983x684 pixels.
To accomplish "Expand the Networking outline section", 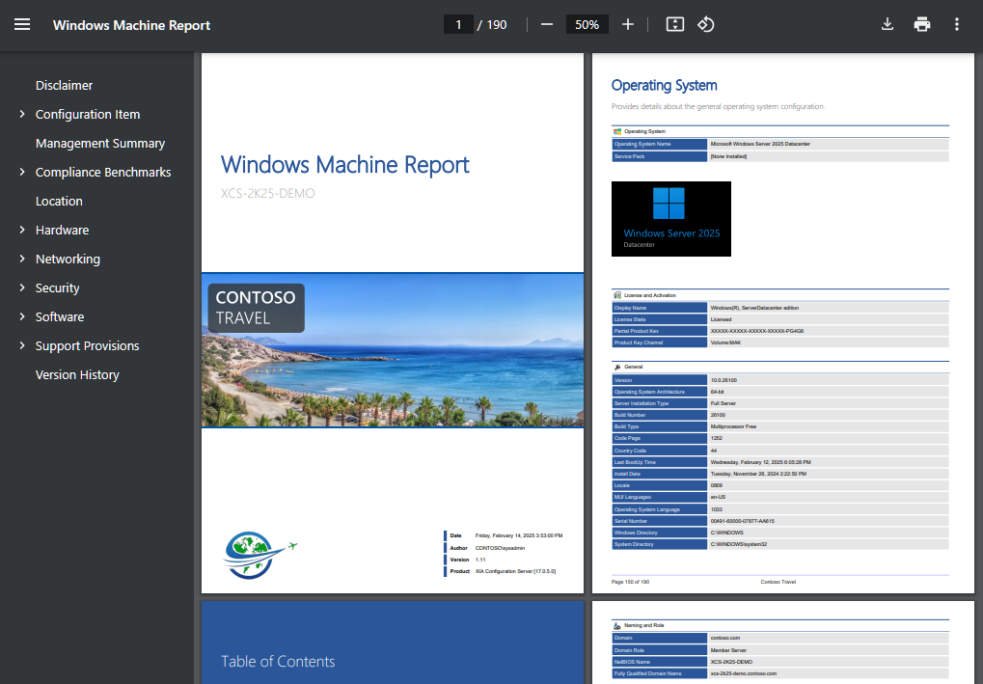I will 22,259.
